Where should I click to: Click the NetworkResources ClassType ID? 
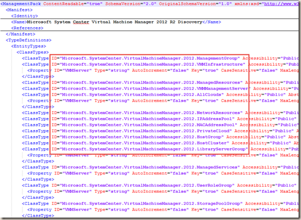point(147,112)
